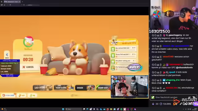Click the Windows taskbar search box
The width and height of the screenshot is (198, 111).
(x=74, y=109)
